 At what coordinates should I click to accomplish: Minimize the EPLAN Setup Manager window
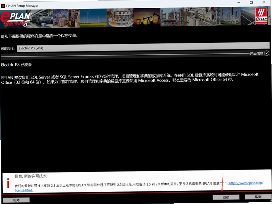[239, 3]
